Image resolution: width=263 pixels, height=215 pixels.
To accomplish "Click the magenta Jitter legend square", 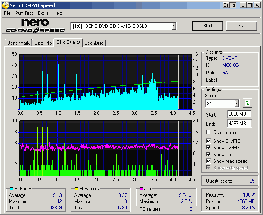I will [x=141, y=189].
